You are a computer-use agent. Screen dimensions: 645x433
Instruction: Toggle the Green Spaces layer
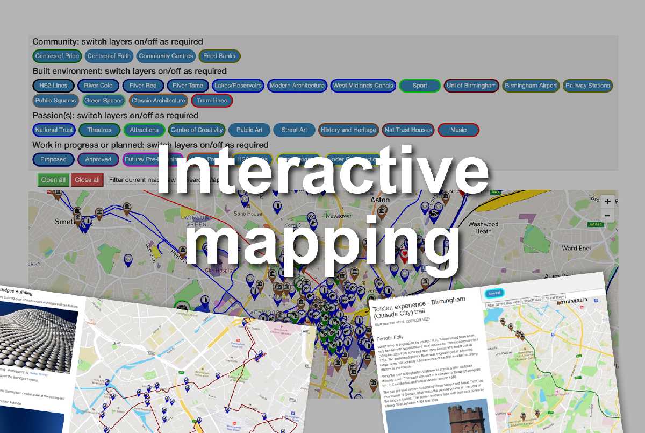104,100
